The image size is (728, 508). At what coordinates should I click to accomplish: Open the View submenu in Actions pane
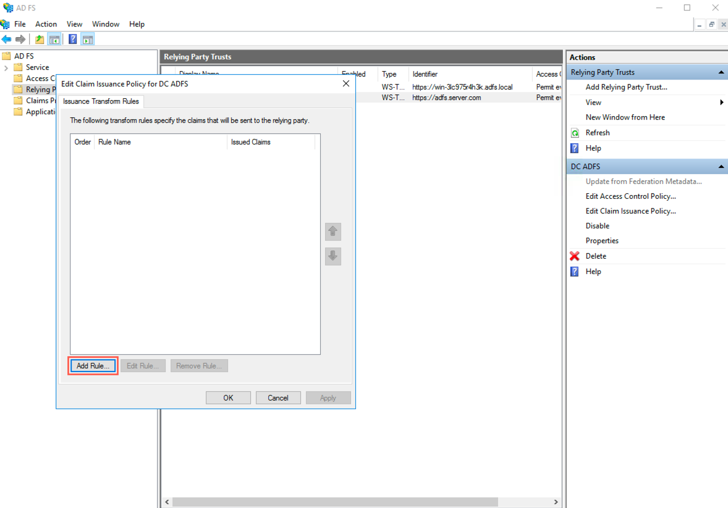click(593, 102)
